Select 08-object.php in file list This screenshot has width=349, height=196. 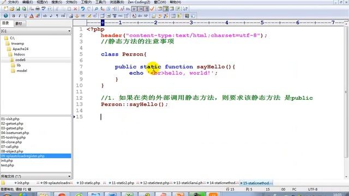12,151
